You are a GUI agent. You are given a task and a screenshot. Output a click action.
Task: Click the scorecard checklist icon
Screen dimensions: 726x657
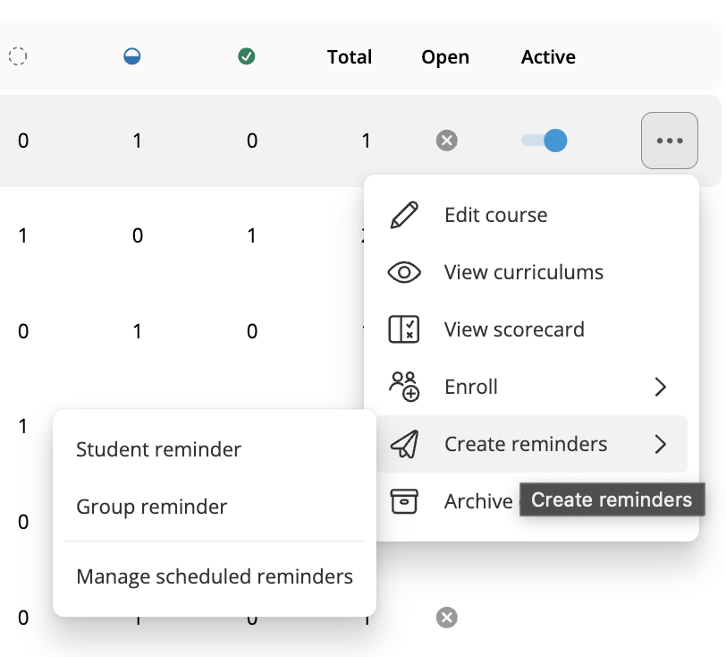[x=404, y=329]
